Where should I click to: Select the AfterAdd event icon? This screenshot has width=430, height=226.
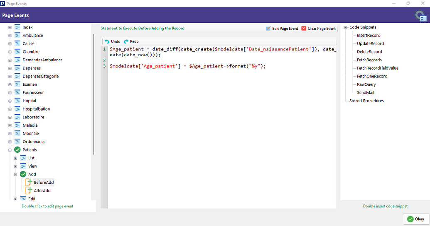click(29, 191)
